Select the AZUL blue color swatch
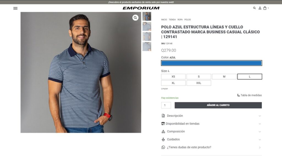The height and width of the screenshot is (156, 282). coord(211,63)
